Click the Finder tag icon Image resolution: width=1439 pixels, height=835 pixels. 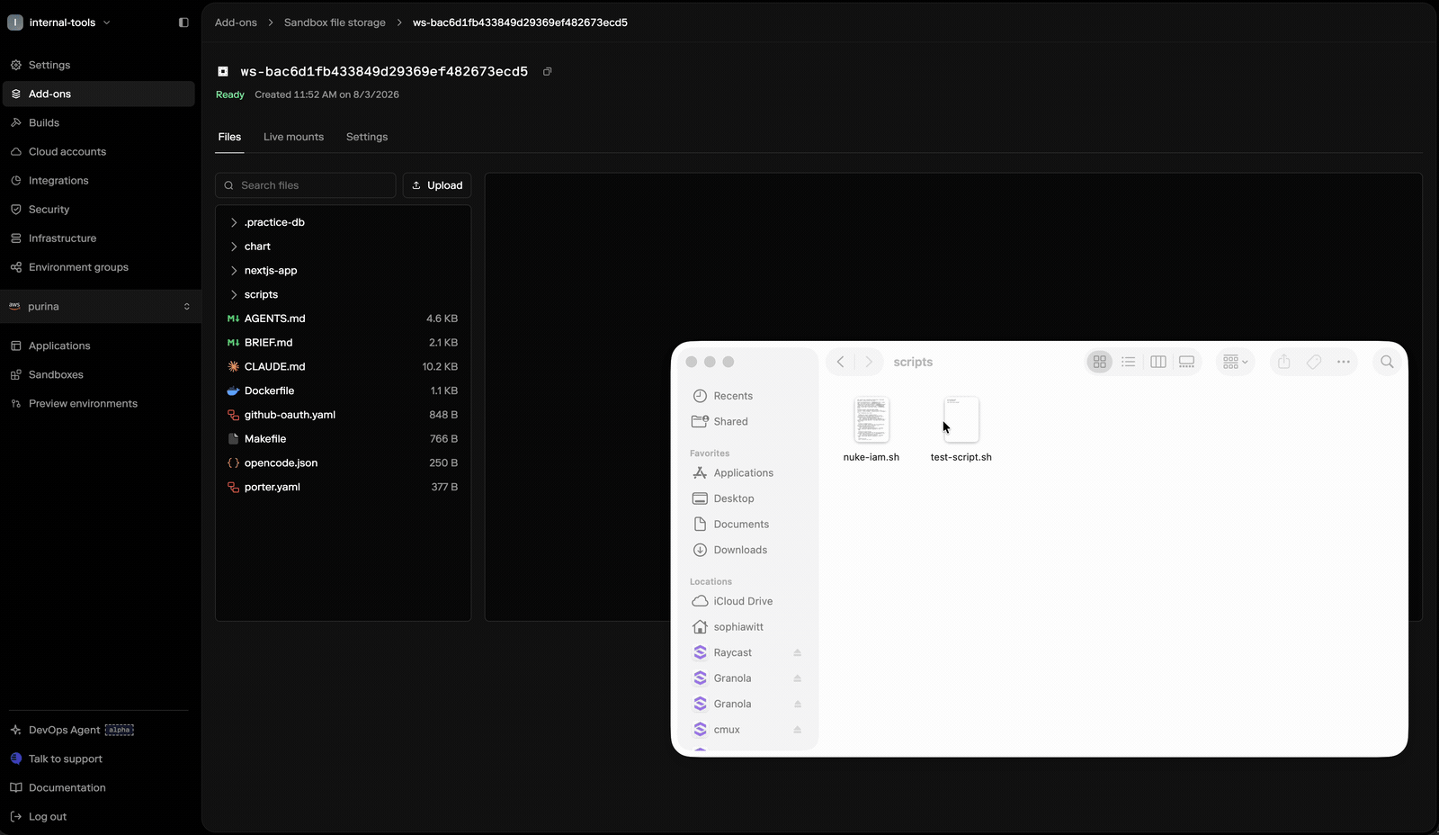point(1314,362)
